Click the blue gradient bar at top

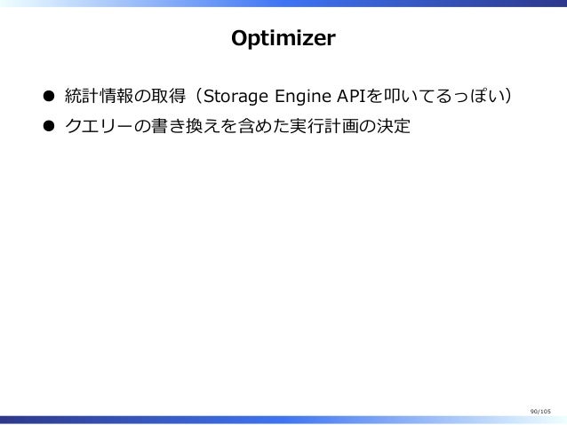point(283,4)
